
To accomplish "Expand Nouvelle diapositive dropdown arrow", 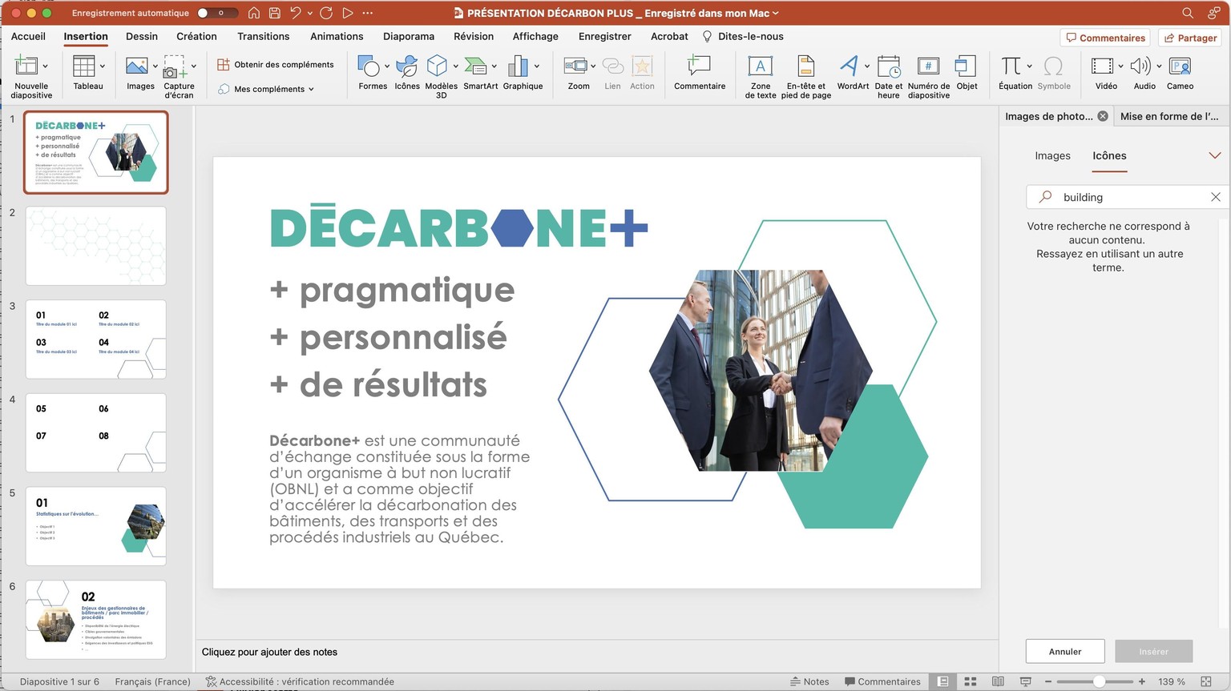I will [45, 66].
